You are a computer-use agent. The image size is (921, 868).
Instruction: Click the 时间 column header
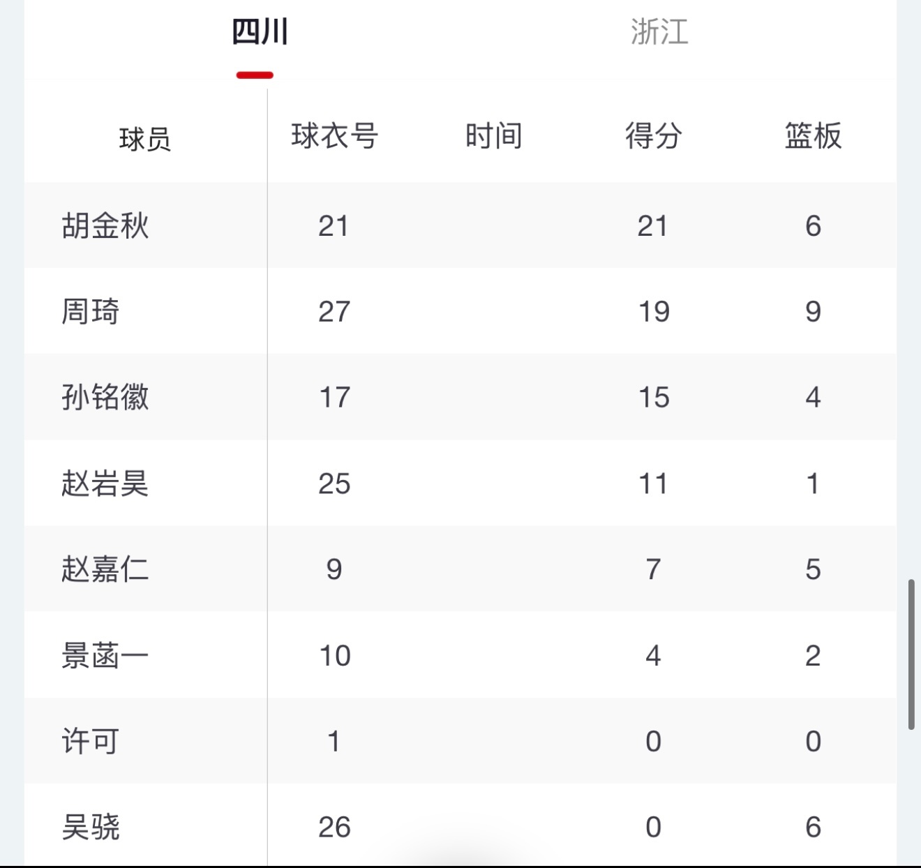pos(493,136)
